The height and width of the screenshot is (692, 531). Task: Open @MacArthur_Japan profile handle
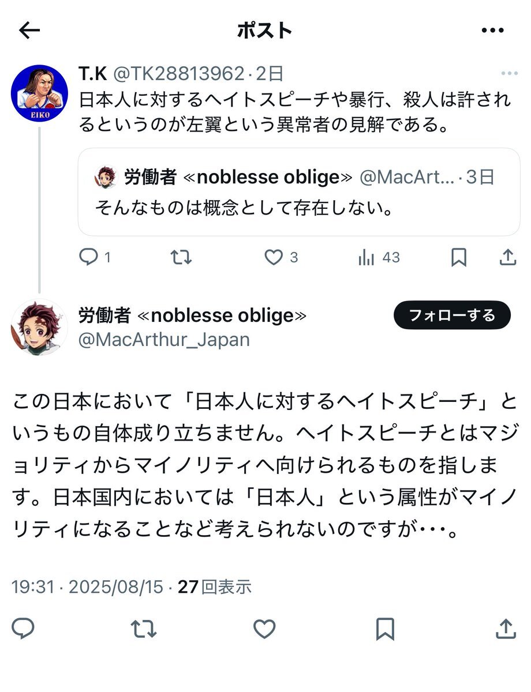(x=164, y=340)
